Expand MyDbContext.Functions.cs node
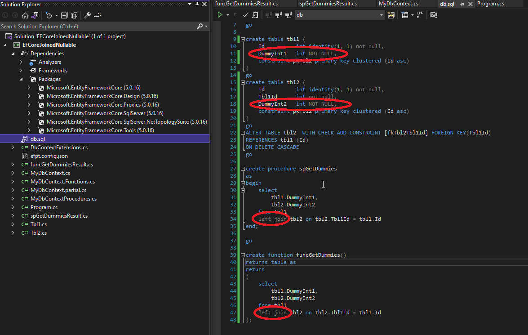This screenshot has width=528, height=335. 13,182
